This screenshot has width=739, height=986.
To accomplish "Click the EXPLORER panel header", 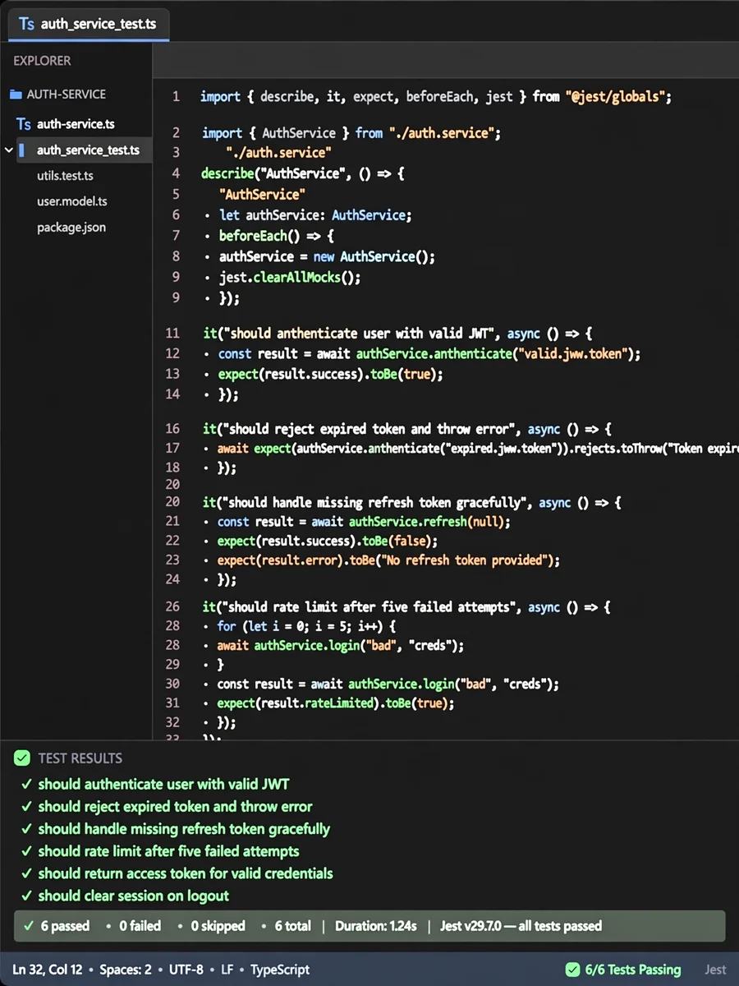I will pyautogui.click(x=42, y=61).
